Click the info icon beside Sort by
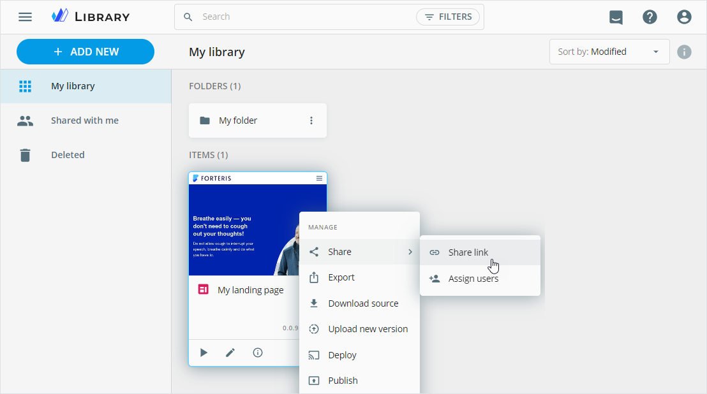This screenshot has width=707, height=394. (x=684, y=52)
